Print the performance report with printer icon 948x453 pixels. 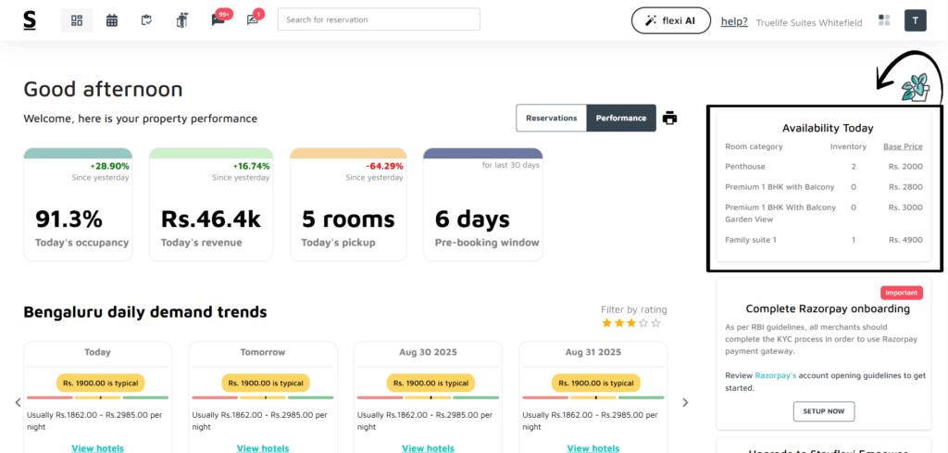(x=669, y=118)
